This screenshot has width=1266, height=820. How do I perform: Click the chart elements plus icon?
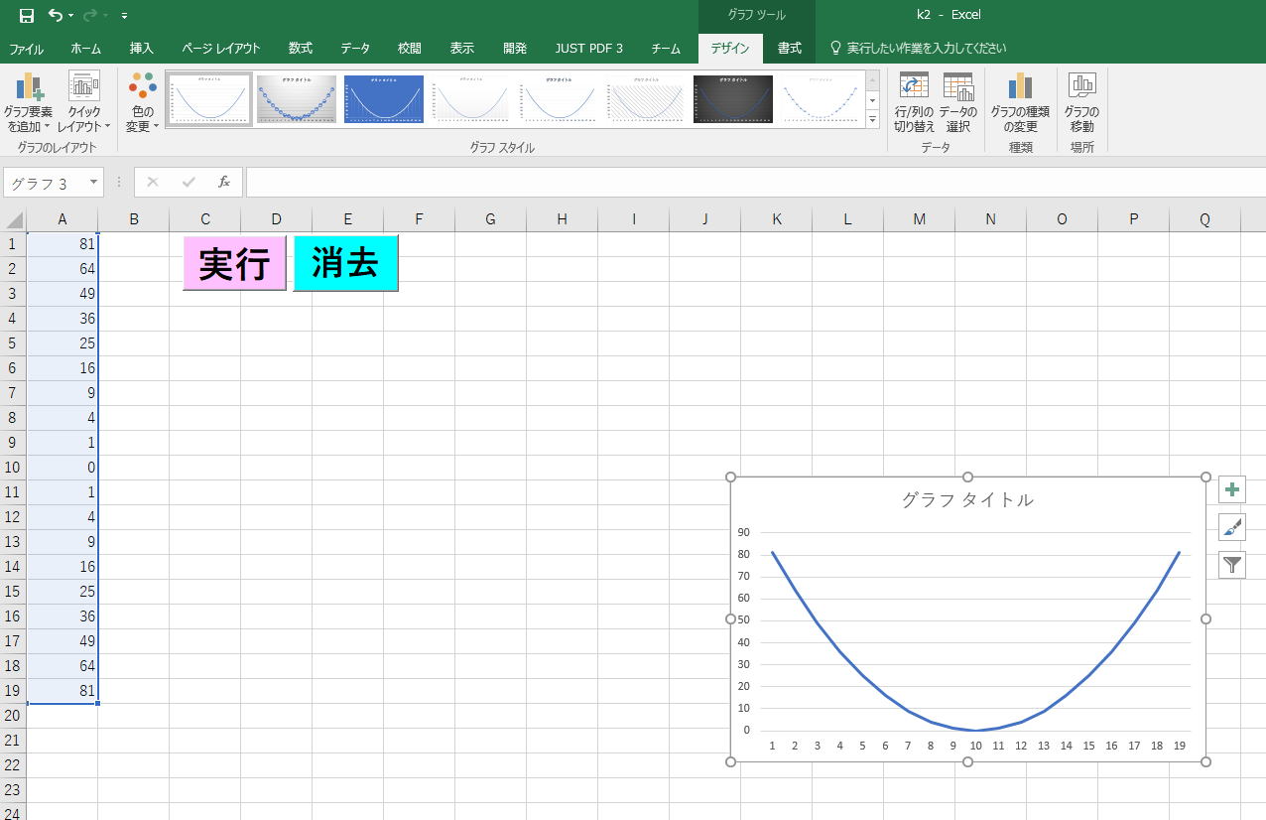(1231, 489)
